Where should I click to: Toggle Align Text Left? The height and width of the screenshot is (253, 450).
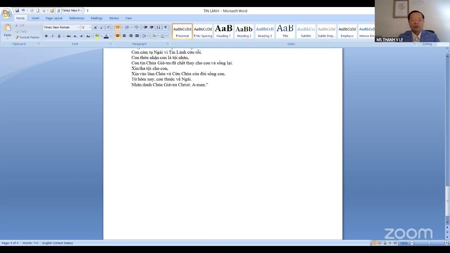[118, 36]
